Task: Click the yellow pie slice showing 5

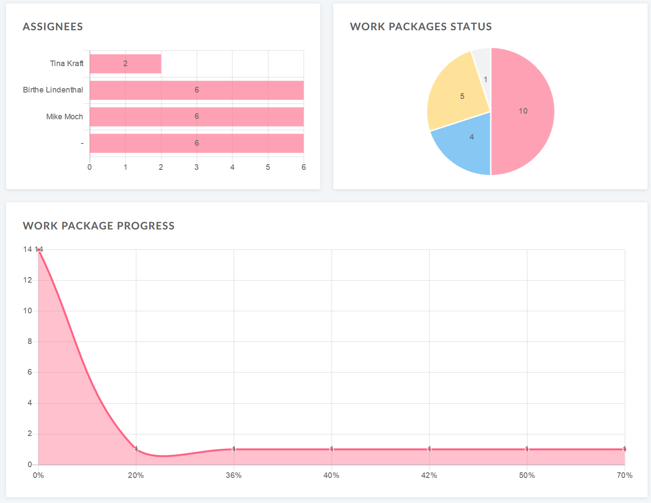Action: click(462, 97)
